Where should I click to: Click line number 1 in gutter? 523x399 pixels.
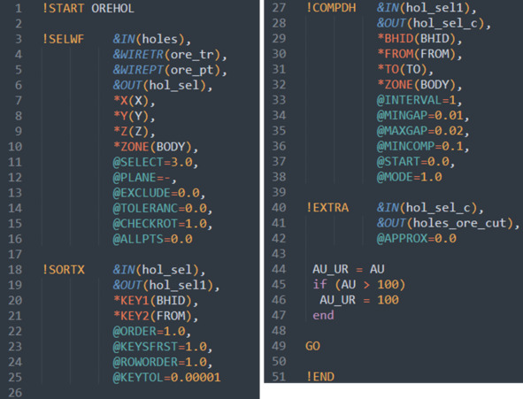19,8
